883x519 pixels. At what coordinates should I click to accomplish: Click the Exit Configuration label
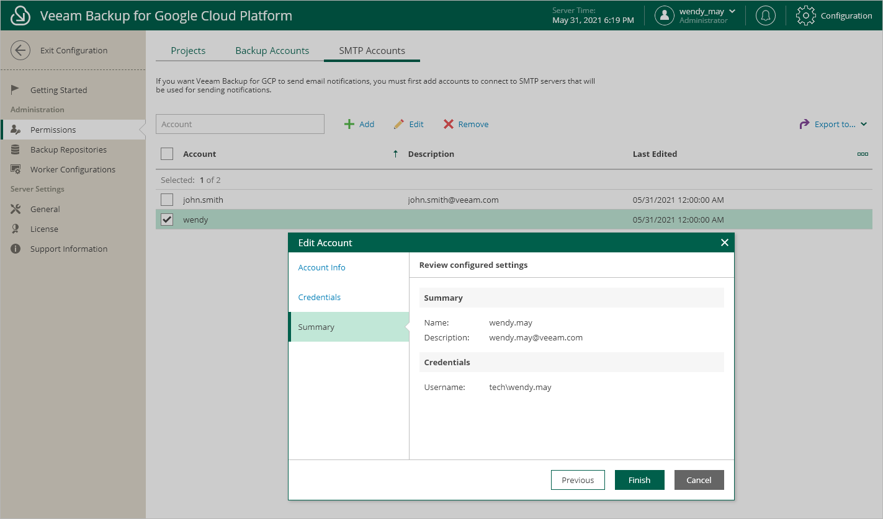pyautogui.click(x=74, y=50)
